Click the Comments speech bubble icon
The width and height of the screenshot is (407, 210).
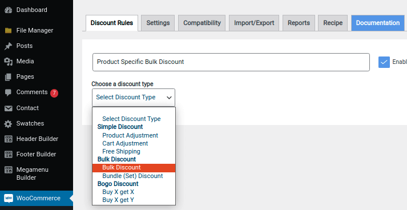click(9, 92)
